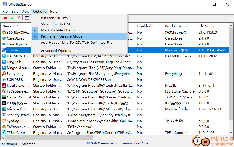Open the Edit menu
This screenshot has height=147, width=234.
click(15, 12)
